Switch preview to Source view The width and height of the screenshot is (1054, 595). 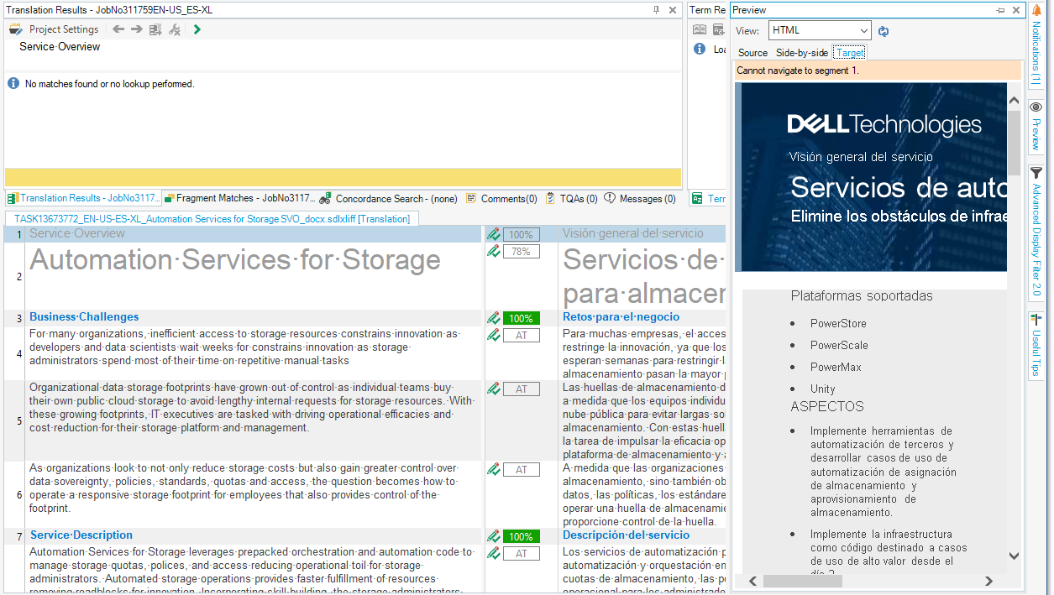click(x=752, y=52)
